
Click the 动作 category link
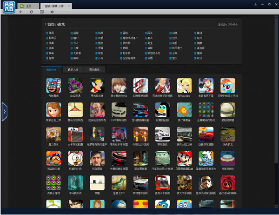175,34
